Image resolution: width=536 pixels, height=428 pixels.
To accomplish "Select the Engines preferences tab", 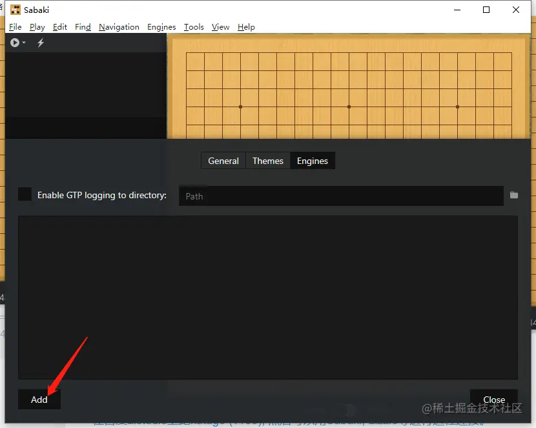I will [313, 161].
